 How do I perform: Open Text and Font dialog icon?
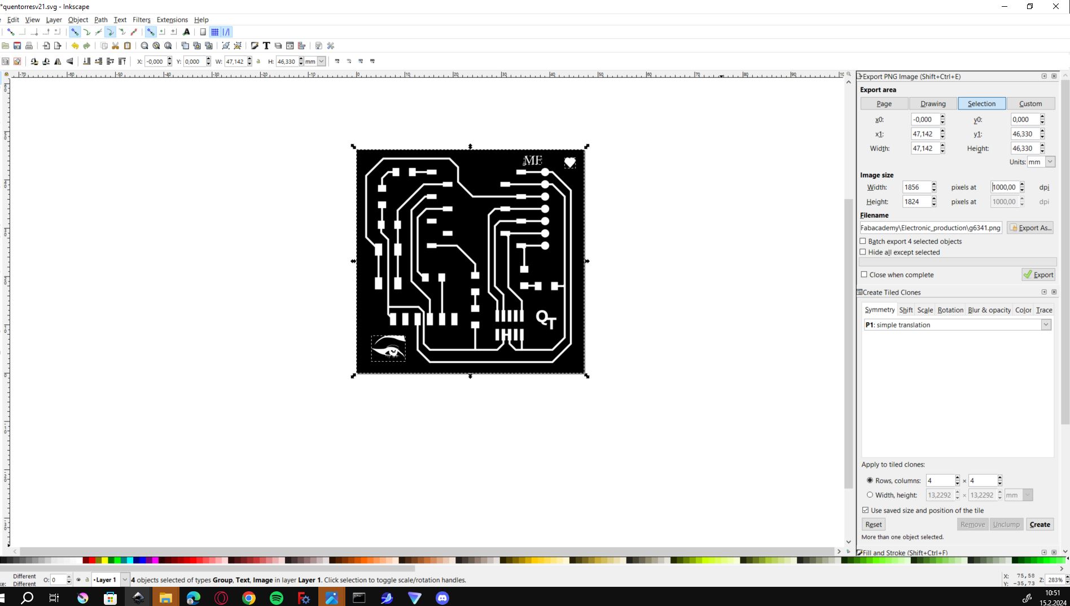pyautogui.click(x=266, y=46)
